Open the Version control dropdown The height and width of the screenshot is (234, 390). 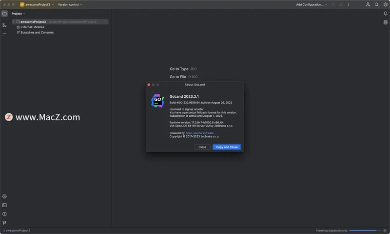click(70, 4)
